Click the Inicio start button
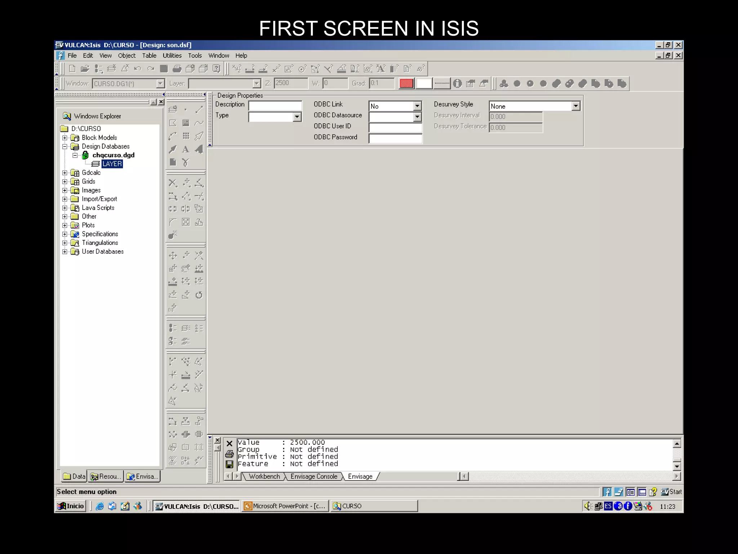Viewport: 738px width, 554px height. pyautogui.click(x=71, y=506)
